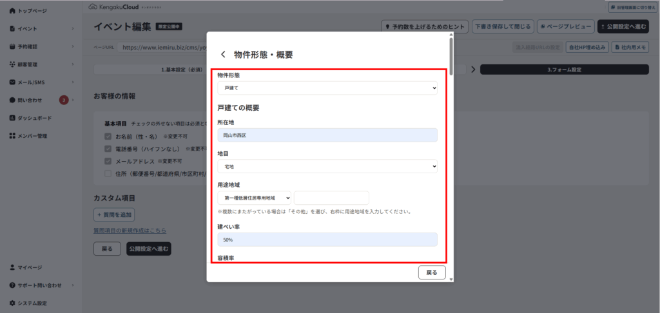Expand the 予約確認 sidebar chevron
This screenshot has width=660, height=313.
(73, 46)
